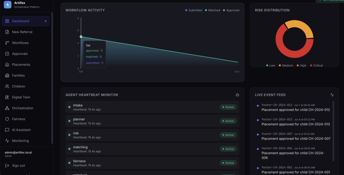Click Active badge for planner agent
344x175 pixels.
pos(228,121)
